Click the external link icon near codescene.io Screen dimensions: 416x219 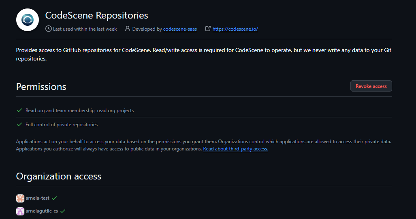point(208,29)
